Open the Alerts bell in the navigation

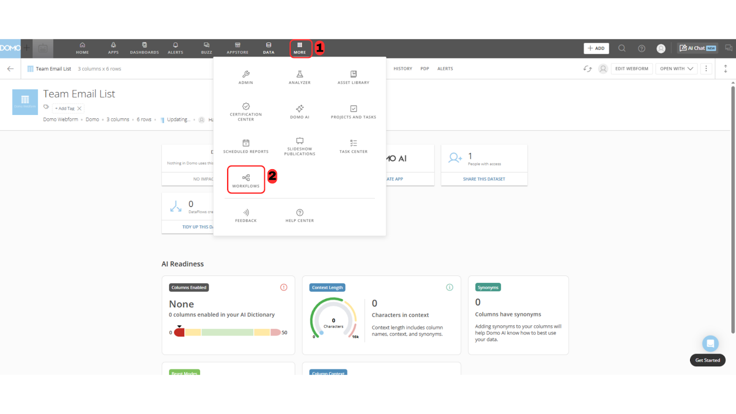point(175,48)
